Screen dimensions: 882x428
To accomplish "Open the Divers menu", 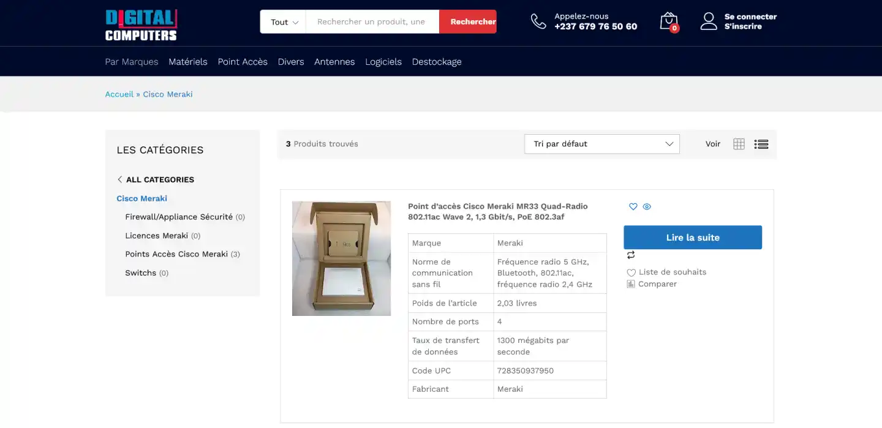I will click(x=291, y=62).
